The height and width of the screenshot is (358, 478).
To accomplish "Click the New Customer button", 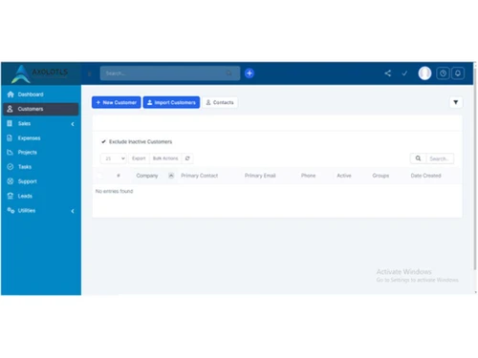I will (117, 102).
